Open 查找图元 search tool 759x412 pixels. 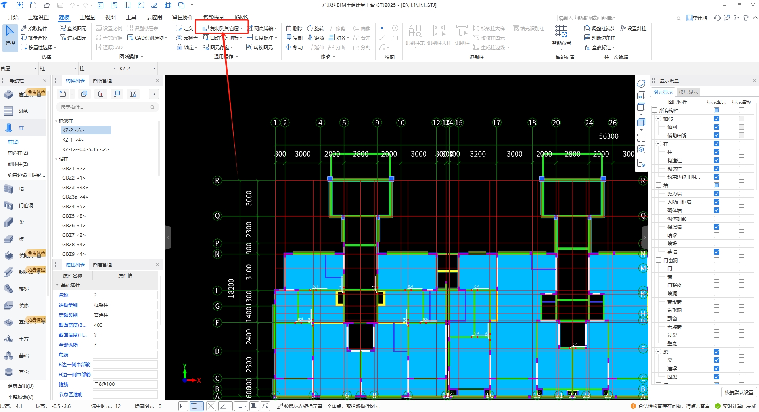click(73, 28)
